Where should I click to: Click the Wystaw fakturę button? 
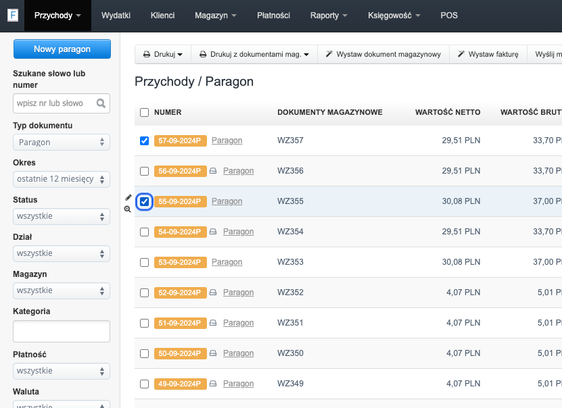pos(488,55)
